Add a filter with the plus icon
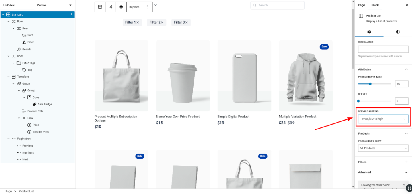This screenshot has height=194, width=412. tap(406, 162)
